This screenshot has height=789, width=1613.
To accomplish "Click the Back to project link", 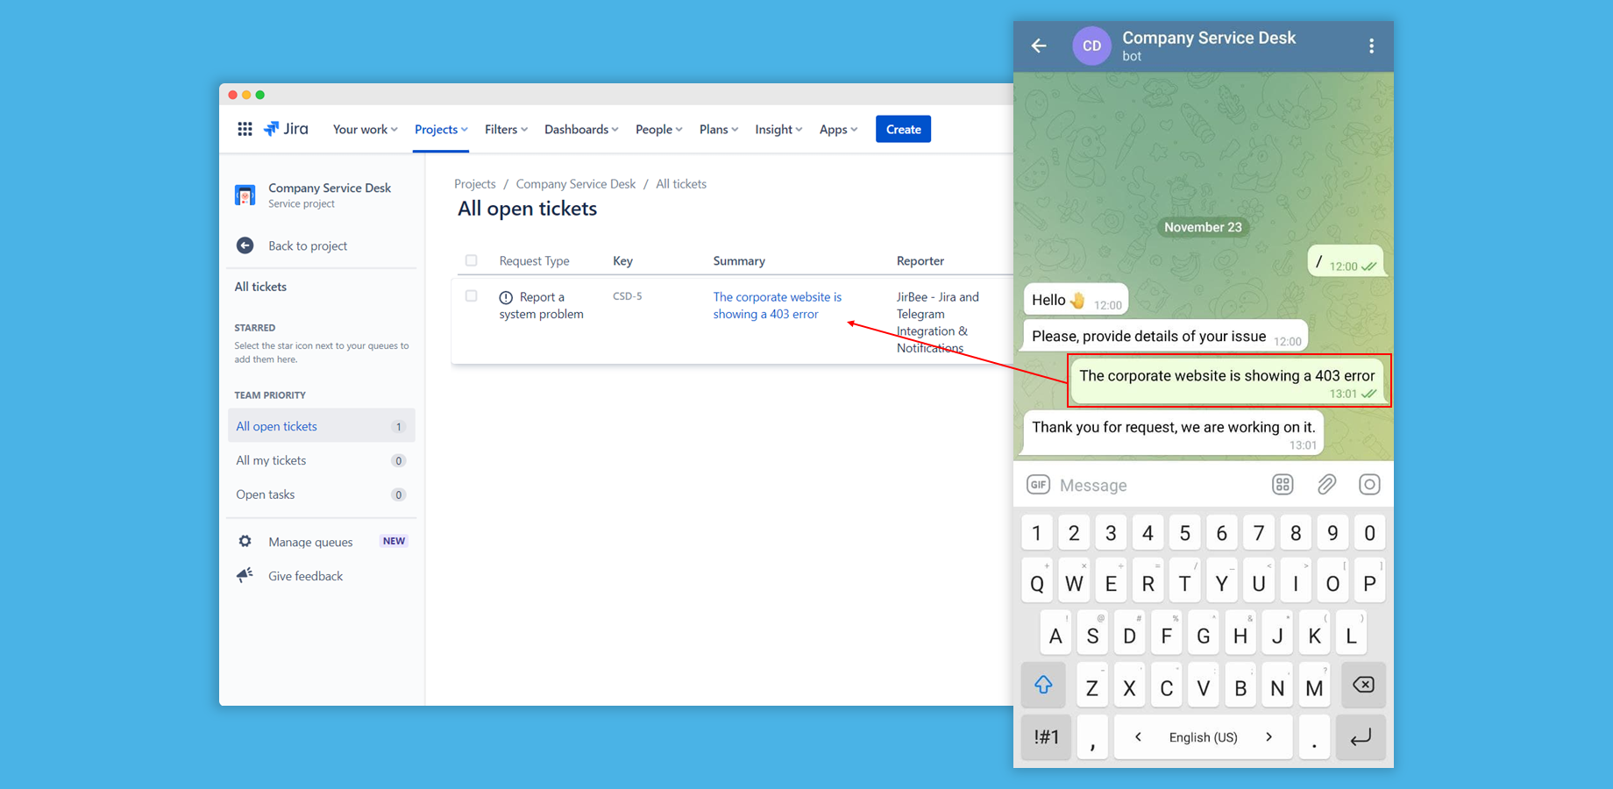I will coord(308,246).
